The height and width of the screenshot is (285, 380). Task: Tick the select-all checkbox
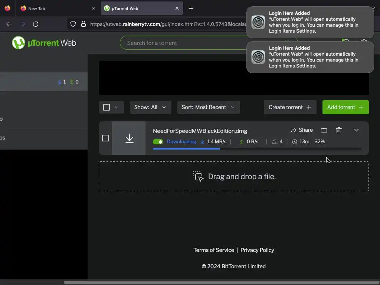(107, 107)
